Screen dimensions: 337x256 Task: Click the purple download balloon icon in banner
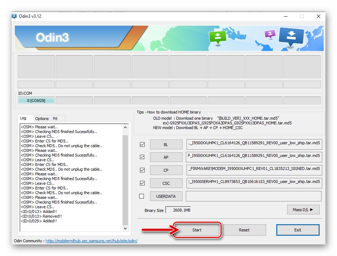(x=270, y=33)
